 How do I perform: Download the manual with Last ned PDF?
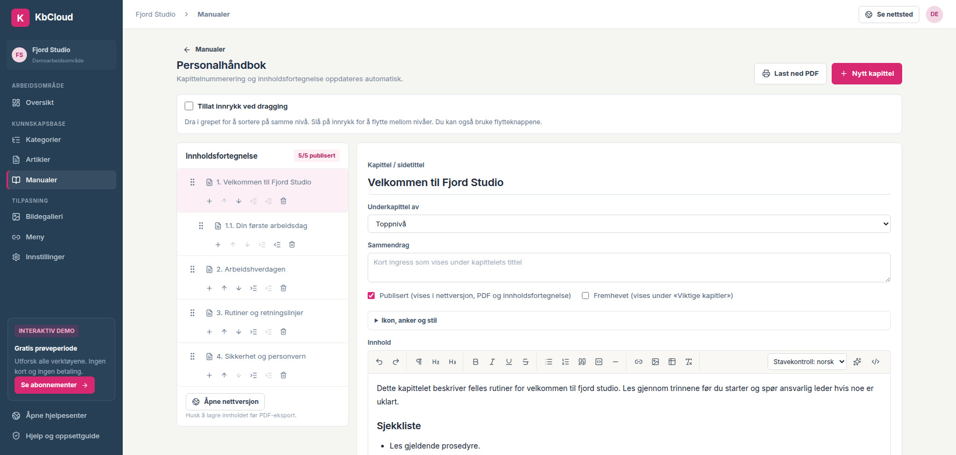(790, 74)
